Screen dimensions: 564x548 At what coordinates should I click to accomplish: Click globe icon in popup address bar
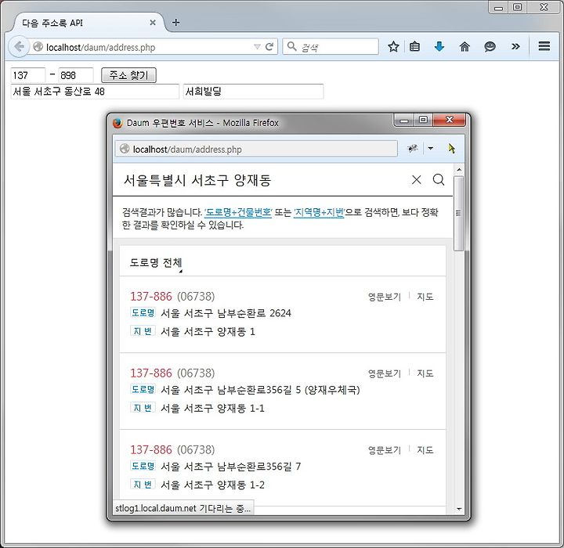[125, 149]
